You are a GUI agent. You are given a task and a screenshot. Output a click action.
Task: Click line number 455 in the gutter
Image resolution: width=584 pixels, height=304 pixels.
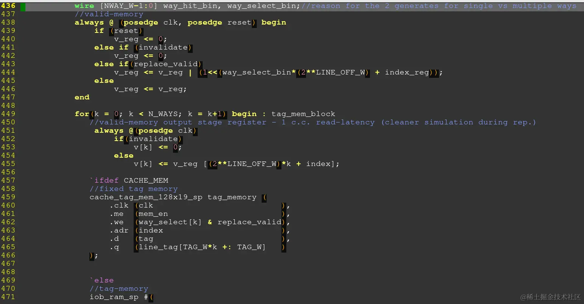(x=8, y=164)
